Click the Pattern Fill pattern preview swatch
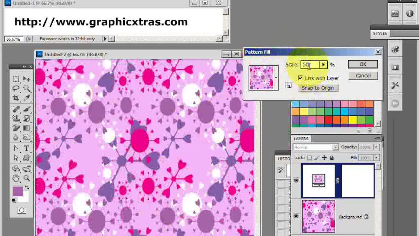Screen dimensions: 419x236 pos(261,78)
